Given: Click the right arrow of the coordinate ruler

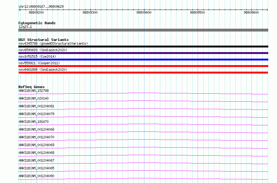Looking at the screenshot, I should click(267, 10).
